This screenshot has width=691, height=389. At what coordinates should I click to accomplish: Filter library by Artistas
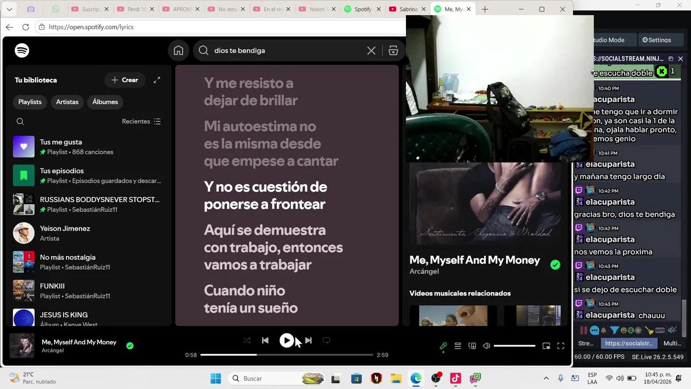pos(67,102)
